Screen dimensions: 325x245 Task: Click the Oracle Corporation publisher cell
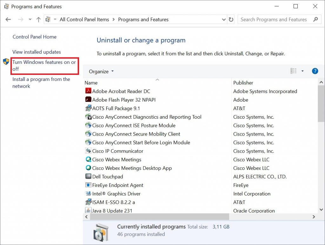click(254, 211)
